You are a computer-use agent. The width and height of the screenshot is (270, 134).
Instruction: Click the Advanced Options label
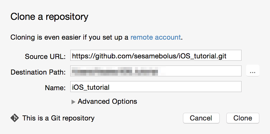point(107,102)
